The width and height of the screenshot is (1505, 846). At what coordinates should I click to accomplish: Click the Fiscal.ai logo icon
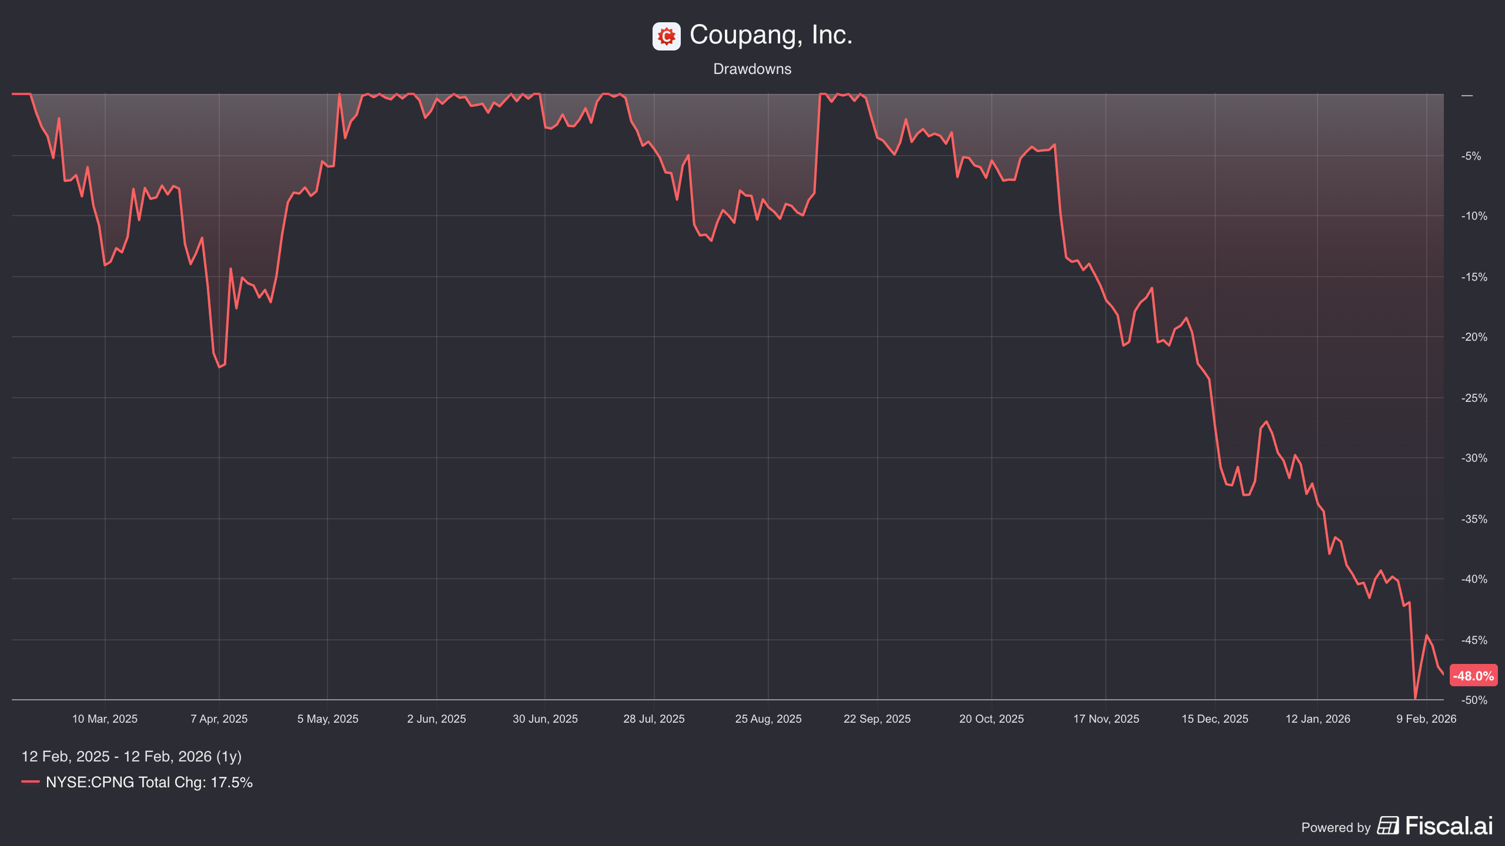point(1388,826)
